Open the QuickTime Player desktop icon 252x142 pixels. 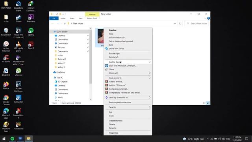coord(19,6)
